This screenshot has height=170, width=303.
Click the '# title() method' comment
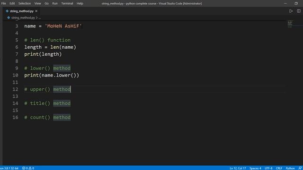[47, 103]
